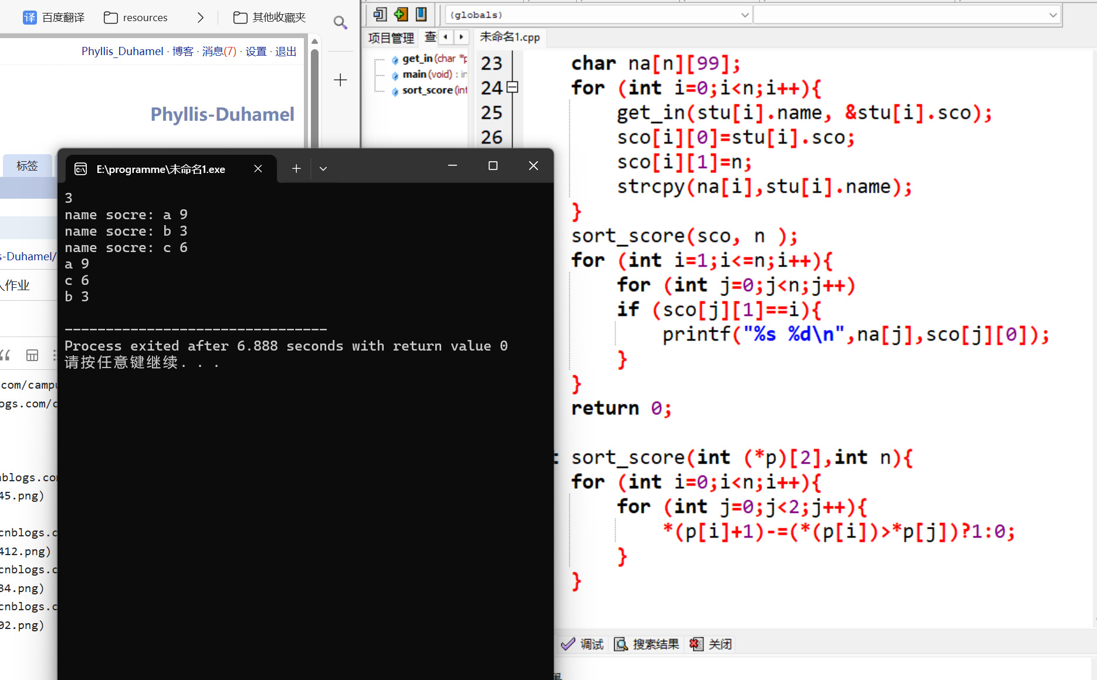Click terminal output line 'c 6'
Image resolution: width=1097 pixels, height=680 pixels.
[77, 280]
